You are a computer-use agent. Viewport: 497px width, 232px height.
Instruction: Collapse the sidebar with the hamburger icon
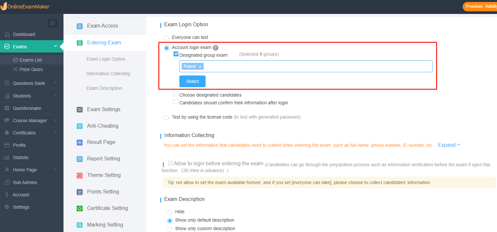(x=52, y=23)
